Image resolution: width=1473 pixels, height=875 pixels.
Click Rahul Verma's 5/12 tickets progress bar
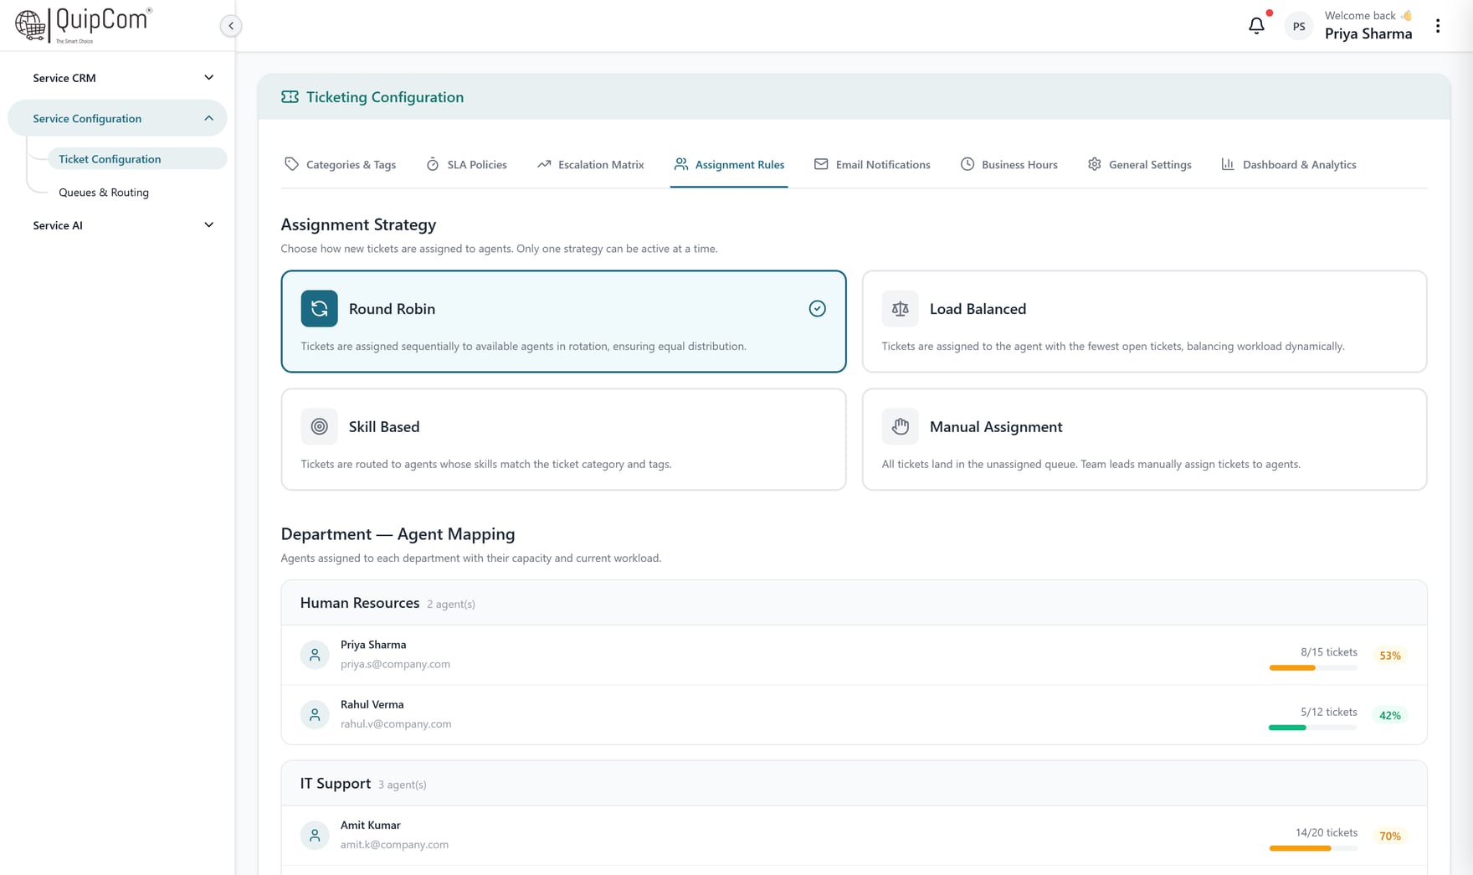coord(1312,728)
